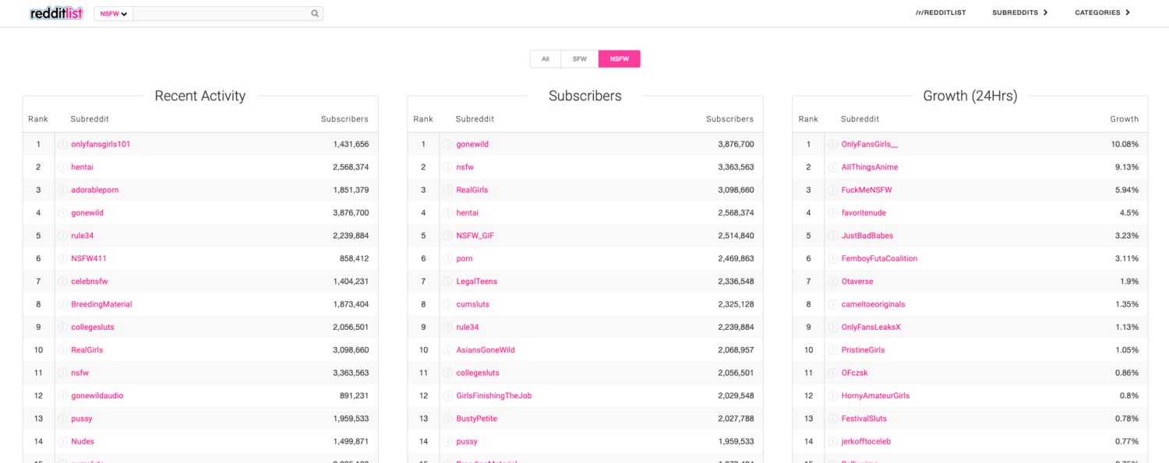
Task: Click info icon beside AllThingsAnime
Action: point(833,167)
